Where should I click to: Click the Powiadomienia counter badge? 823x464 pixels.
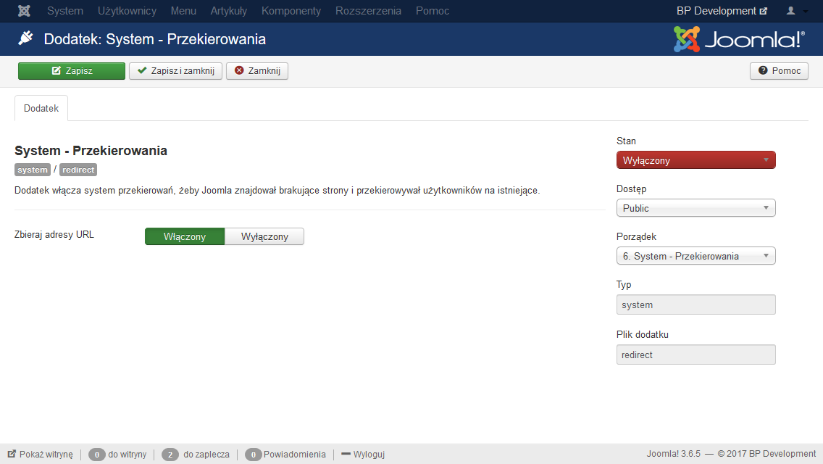tap(254, 455)
